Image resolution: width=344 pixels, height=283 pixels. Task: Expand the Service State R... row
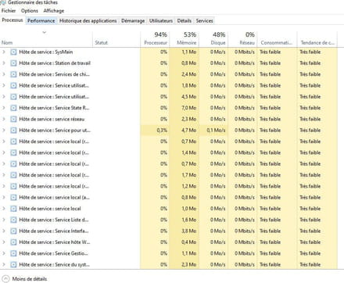(x=4, y=108)
